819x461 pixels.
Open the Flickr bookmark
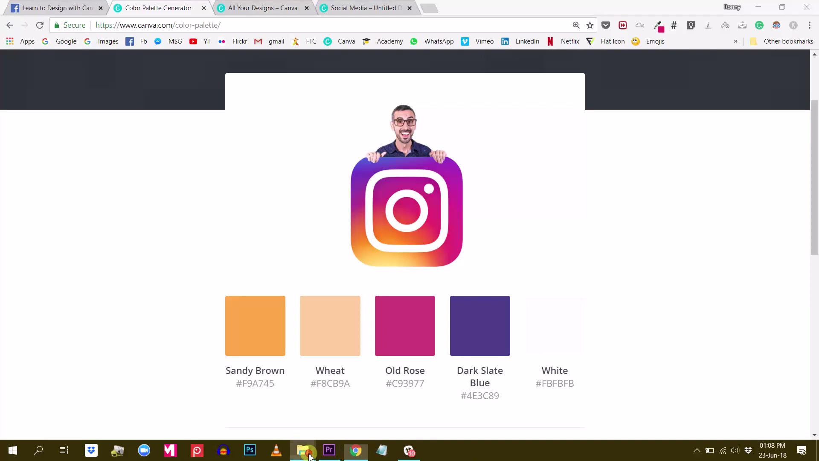click(x=232, y=41)
